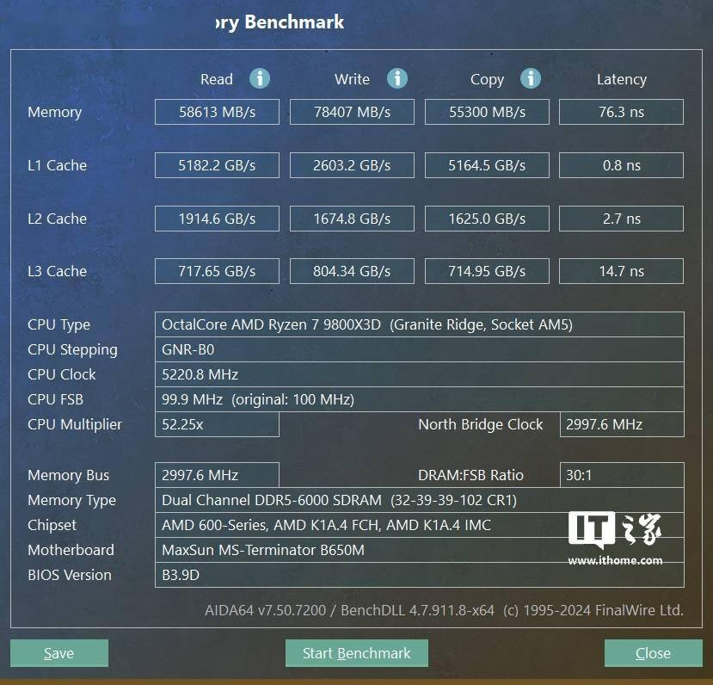Click the L3 Cache row label
The width and height of the screenshot is (713, 685).
[x=58, y=271]
